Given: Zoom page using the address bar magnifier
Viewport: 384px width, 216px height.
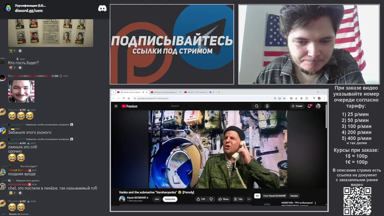Looking at the screenshot, I should pos(275,98).
